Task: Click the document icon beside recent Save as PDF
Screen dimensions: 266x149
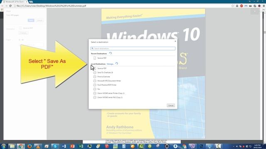Action: [x=95, y=58]
